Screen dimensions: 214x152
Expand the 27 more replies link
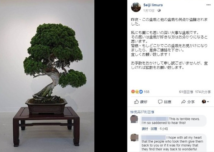[x=142, y=112]
